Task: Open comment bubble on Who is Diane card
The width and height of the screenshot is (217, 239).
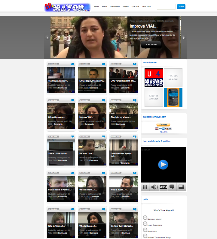Action: pos(103,209)
